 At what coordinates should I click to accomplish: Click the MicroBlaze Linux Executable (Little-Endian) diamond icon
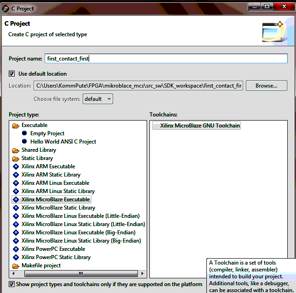click(x=16, y=216)
